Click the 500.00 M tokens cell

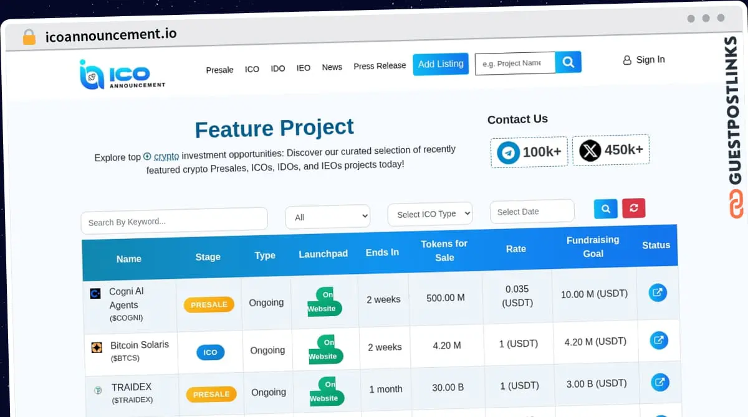click(x=446, y=298)
